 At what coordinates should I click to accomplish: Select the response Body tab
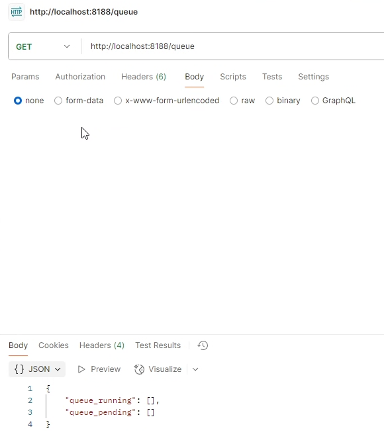(19, 345)
